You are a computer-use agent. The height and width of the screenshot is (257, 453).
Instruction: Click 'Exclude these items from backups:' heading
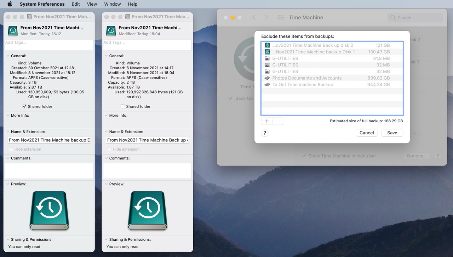click(298, 36)
